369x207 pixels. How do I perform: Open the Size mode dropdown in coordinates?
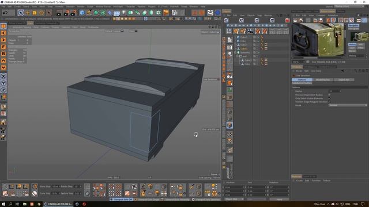[x=256, y=200]
